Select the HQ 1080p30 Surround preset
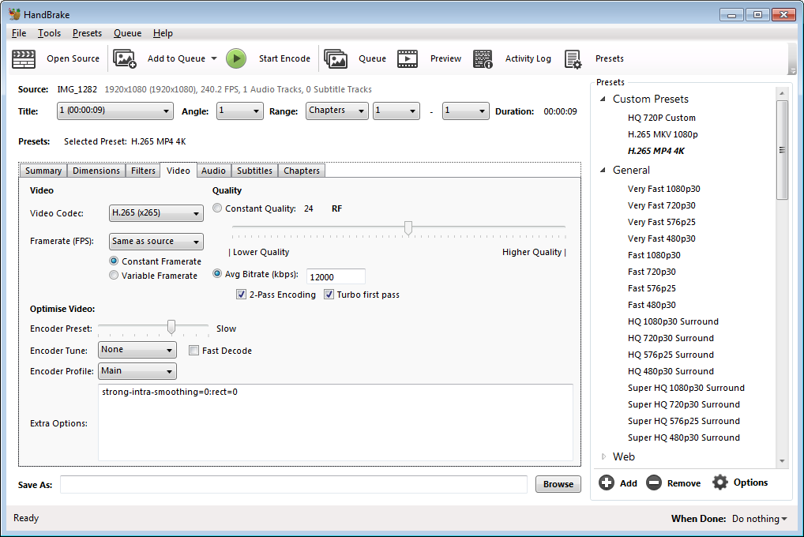Viewport: 804px width, 537px height. 673,321
